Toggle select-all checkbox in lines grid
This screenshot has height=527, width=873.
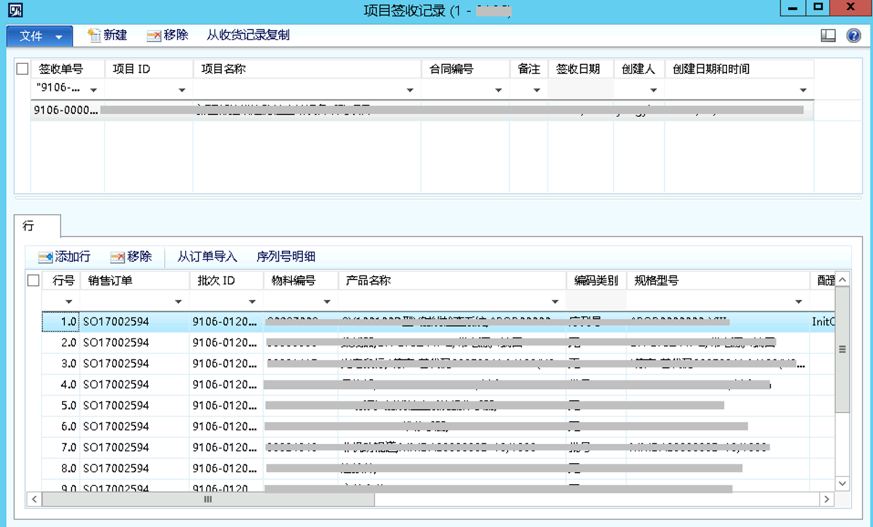tap(33, 281)
